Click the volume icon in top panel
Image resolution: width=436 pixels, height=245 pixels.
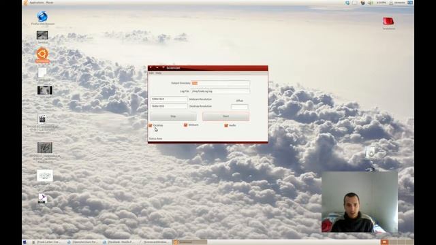click(371, 3)
